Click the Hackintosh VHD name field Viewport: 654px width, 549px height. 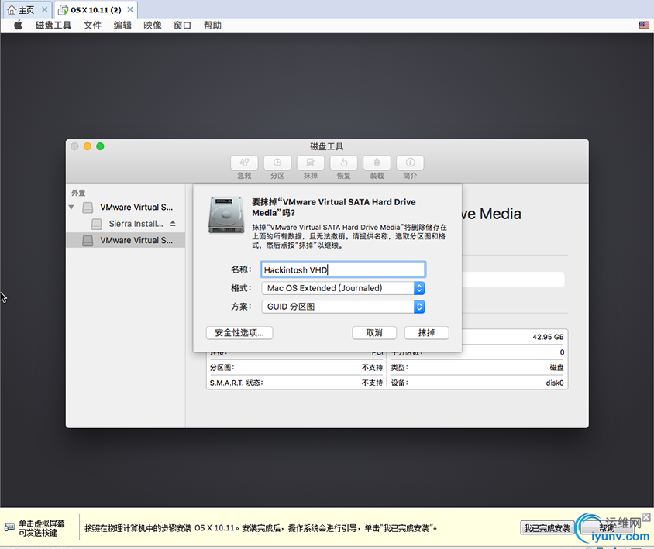(343, 269)
